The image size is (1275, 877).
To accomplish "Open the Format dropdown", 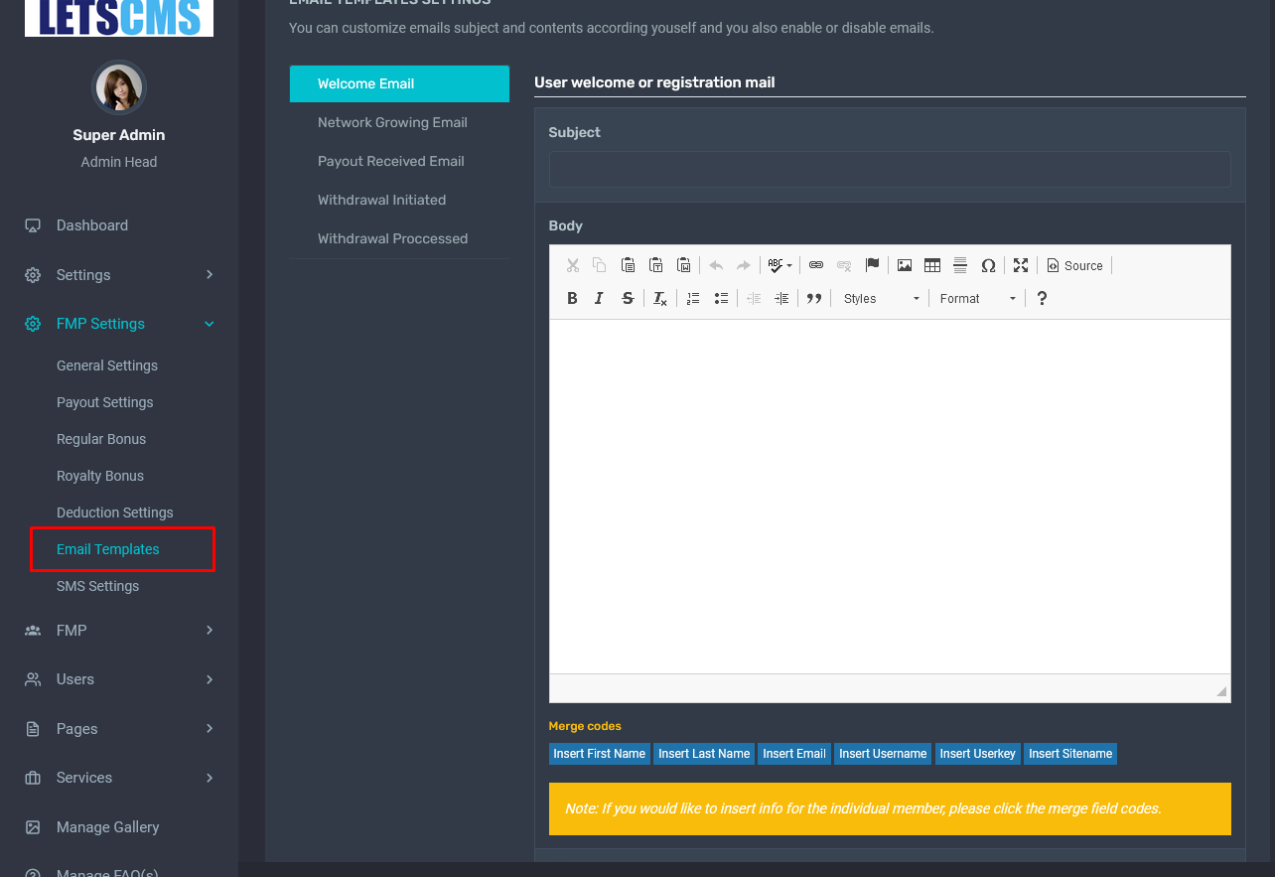I will (x=978, y=299).
